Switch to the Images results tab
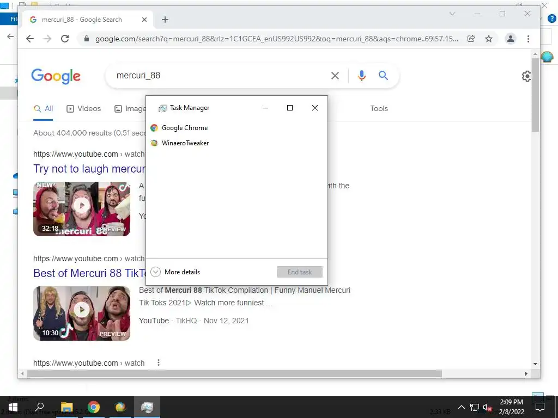 [x=130, y=109]
